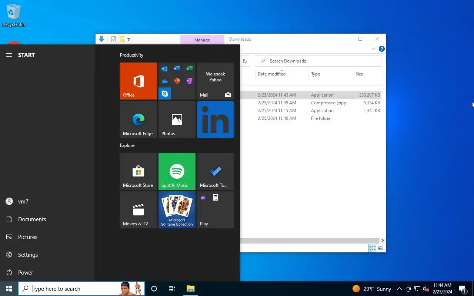Focus the taskbar search box

point(81,289)
